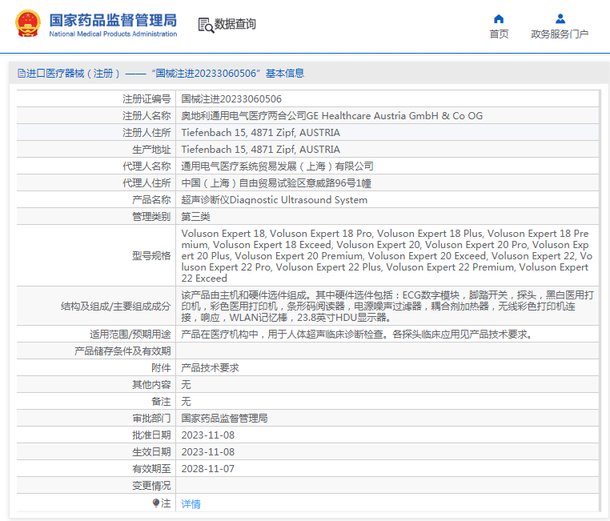610x521 pixels.
Task: Click the National Medical Products Administration subtitle
Action: 113,34
